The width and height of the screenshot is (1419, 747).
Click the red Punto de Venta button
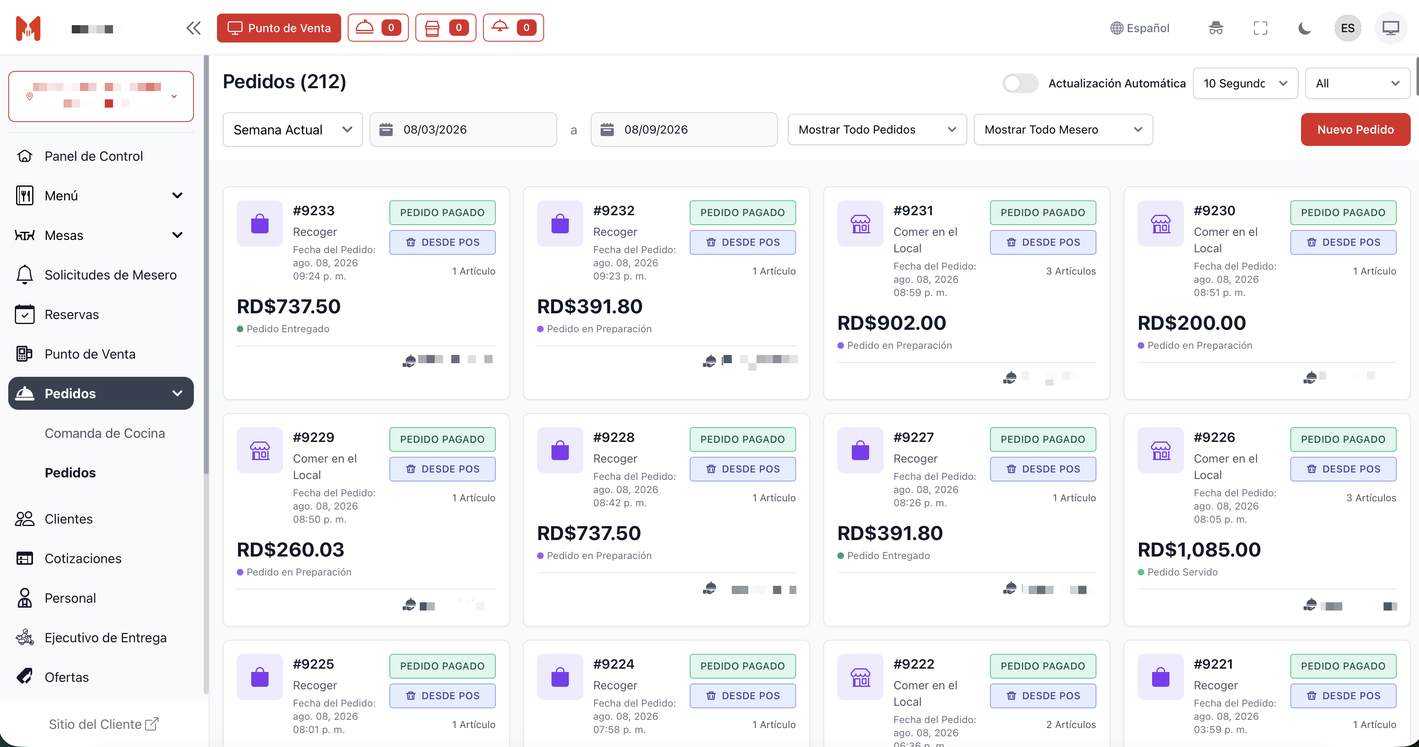pos(279,28)
